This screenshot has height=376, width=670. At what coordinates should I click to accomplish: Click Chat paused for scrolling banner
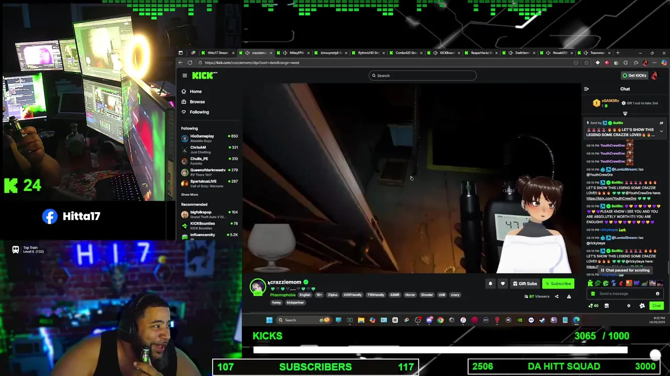point(625,270)
